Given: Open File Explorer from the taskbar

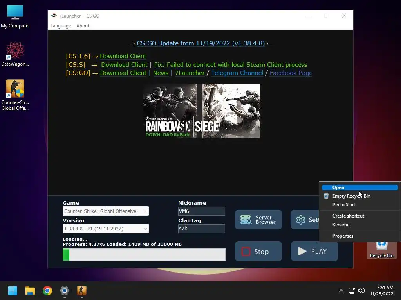Looking at the screenshot, I should click(30, 291).
